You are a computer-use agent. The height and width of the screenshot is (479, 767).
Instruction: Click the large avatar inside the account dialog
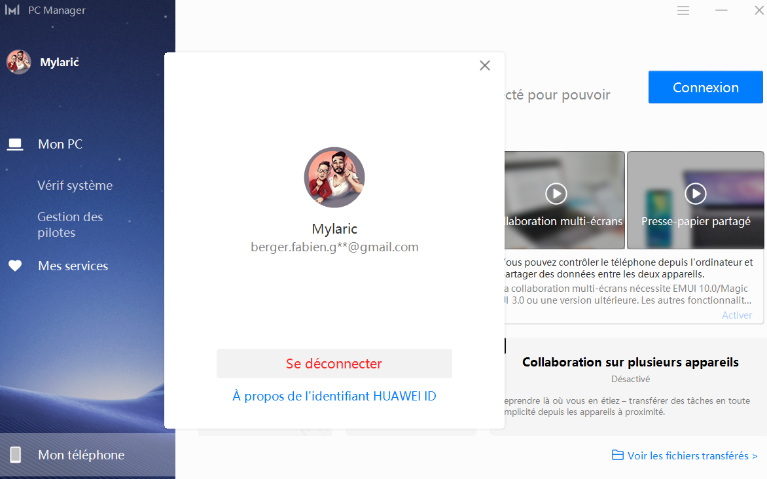pyautogui.click(x=334, y=177)
